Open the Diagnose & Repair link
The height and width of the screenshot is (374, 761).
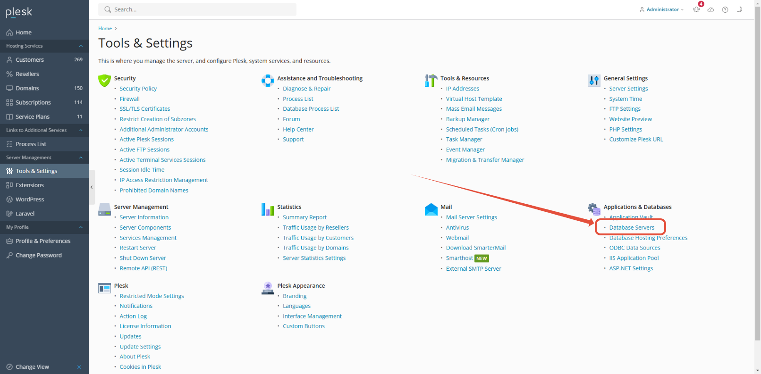pos(306,89)
